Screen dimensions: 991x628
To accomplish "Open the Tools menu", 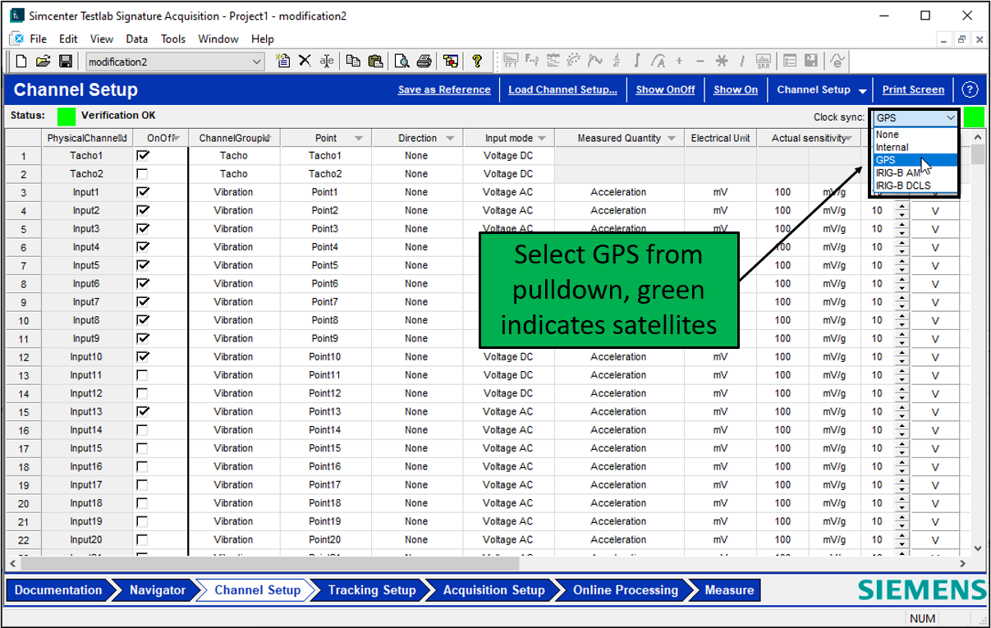I will [172, 39].
